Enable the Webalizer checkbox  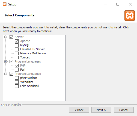point(17,82)
